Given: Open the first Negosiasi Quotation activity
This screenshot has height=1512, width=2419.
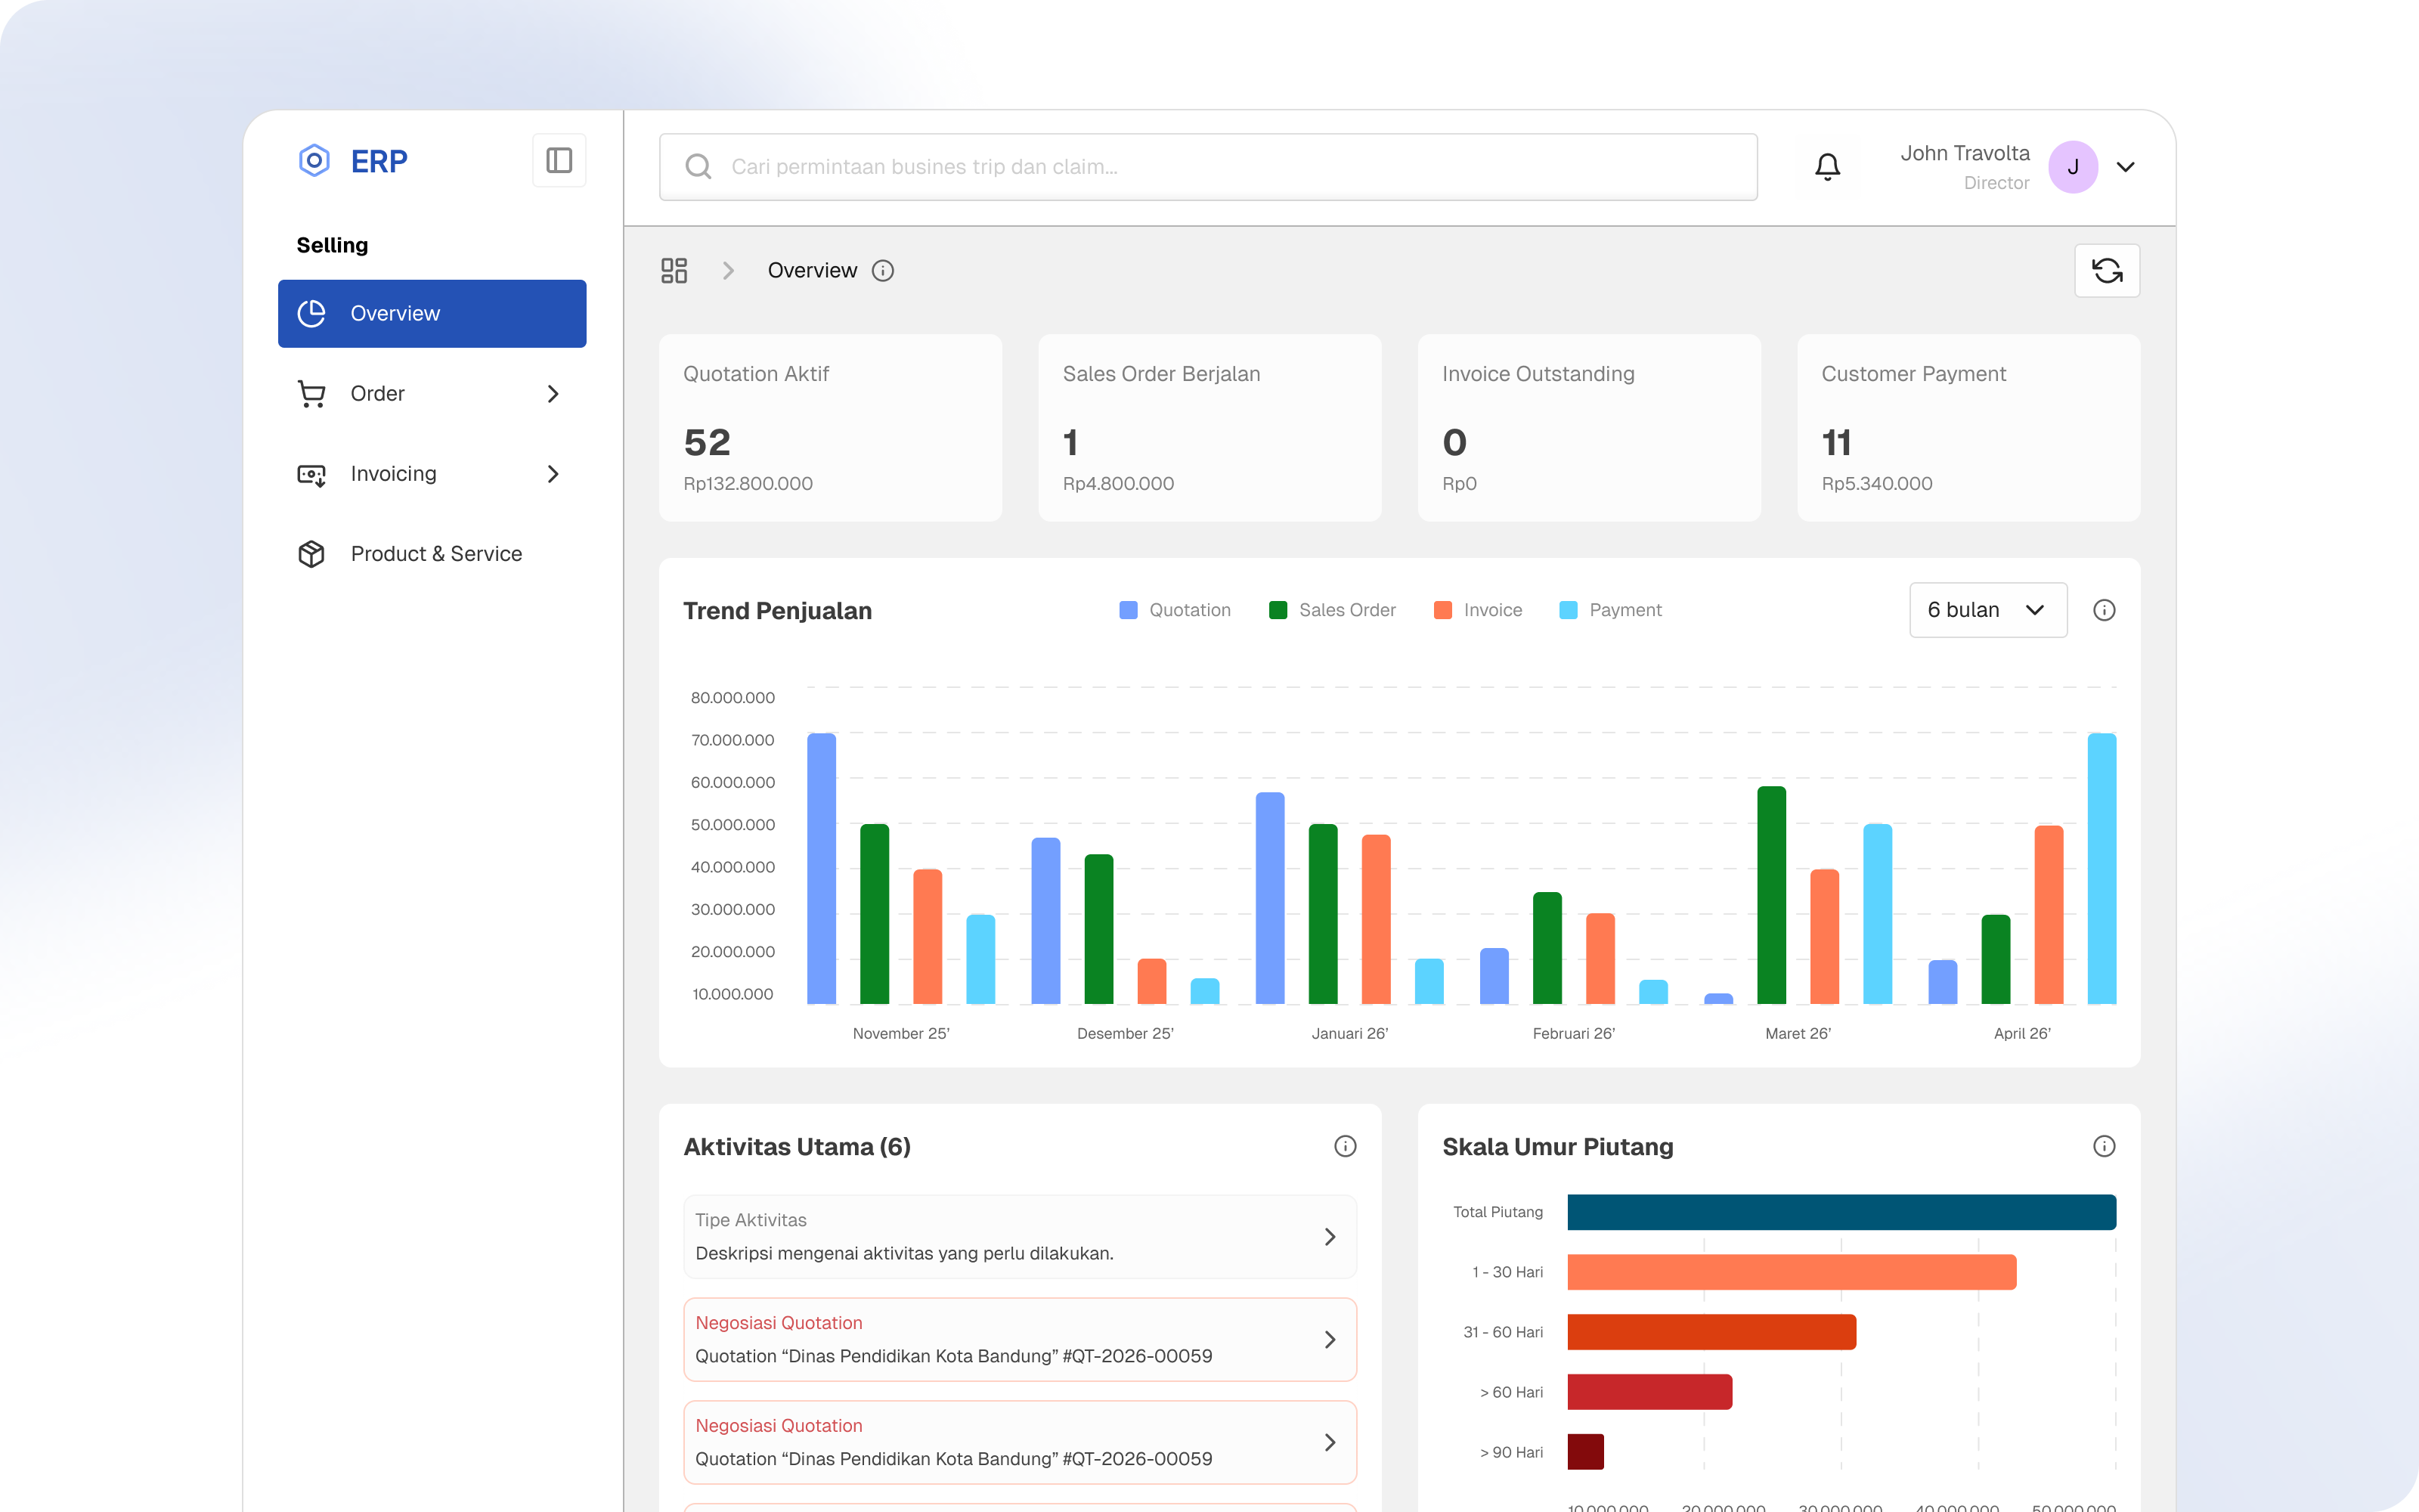Looking at the screenshot, I should click(x=1020, y=1340).
